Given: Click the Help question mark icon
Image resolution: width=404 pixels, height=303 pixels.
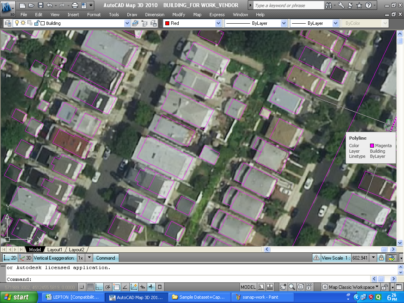Looking at the screenshot, I should (368, 5).
